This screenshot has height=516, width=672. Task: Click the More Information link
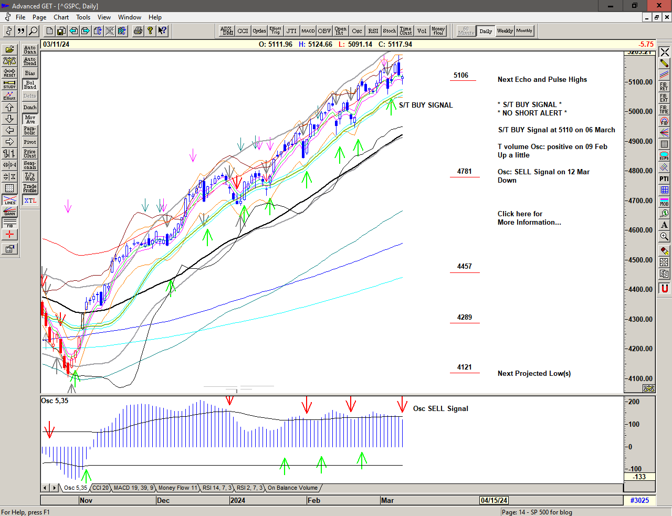coord(529,218)
